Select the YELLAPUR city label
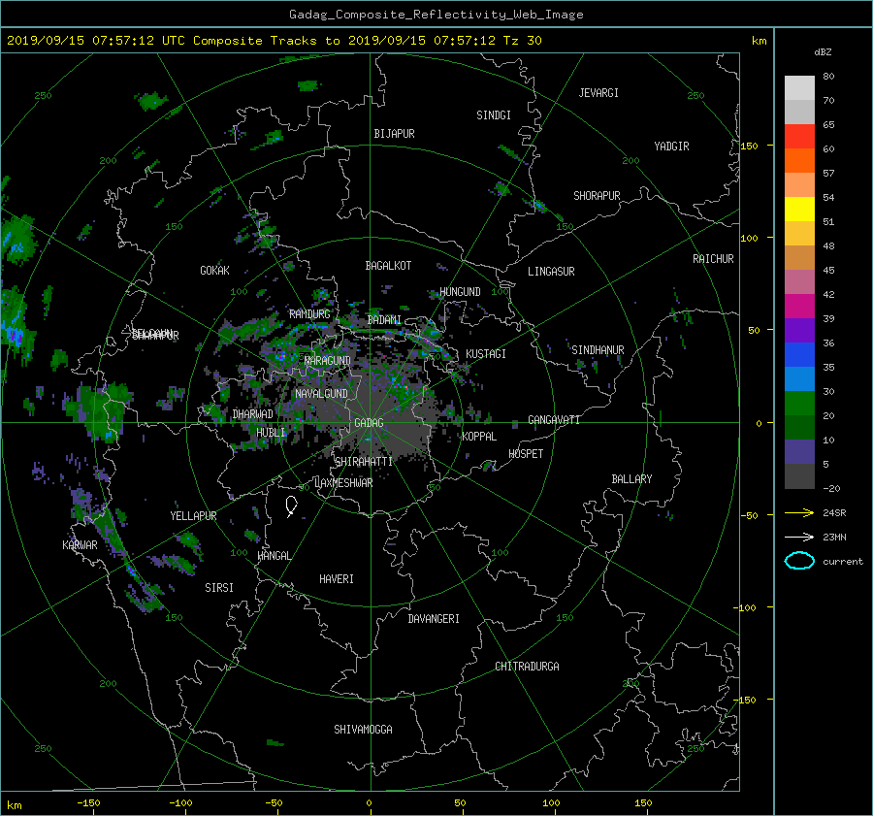 point(193,516)
